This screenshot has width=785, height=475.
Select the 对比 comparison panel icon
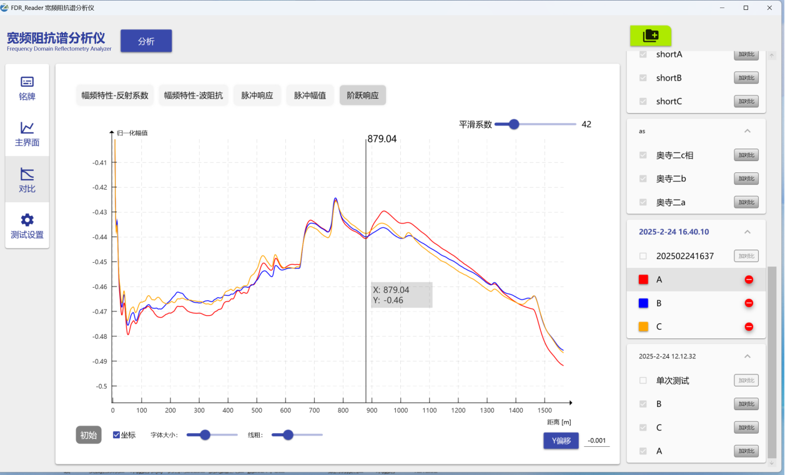pos(27,179)
